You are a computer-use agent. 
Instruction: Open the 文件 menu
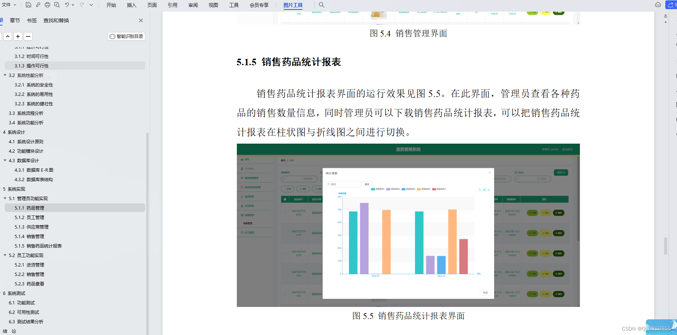tap(9, 5)
